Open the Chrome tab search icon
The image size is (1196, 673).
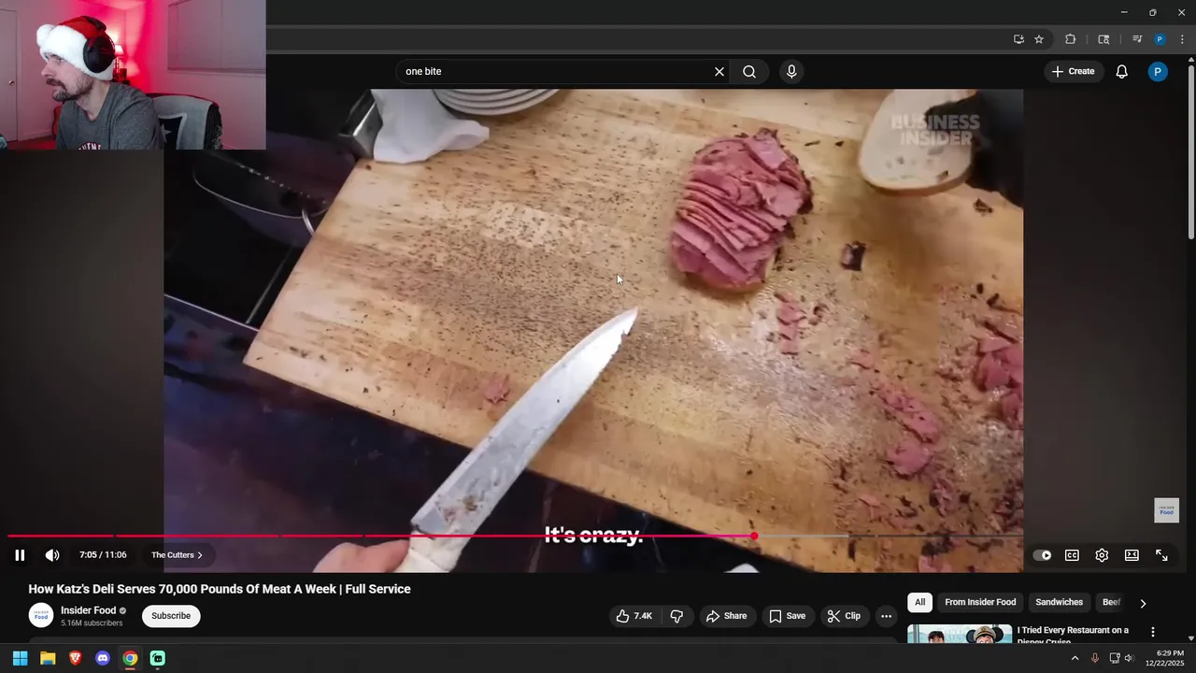click(x=1103, y=39)
